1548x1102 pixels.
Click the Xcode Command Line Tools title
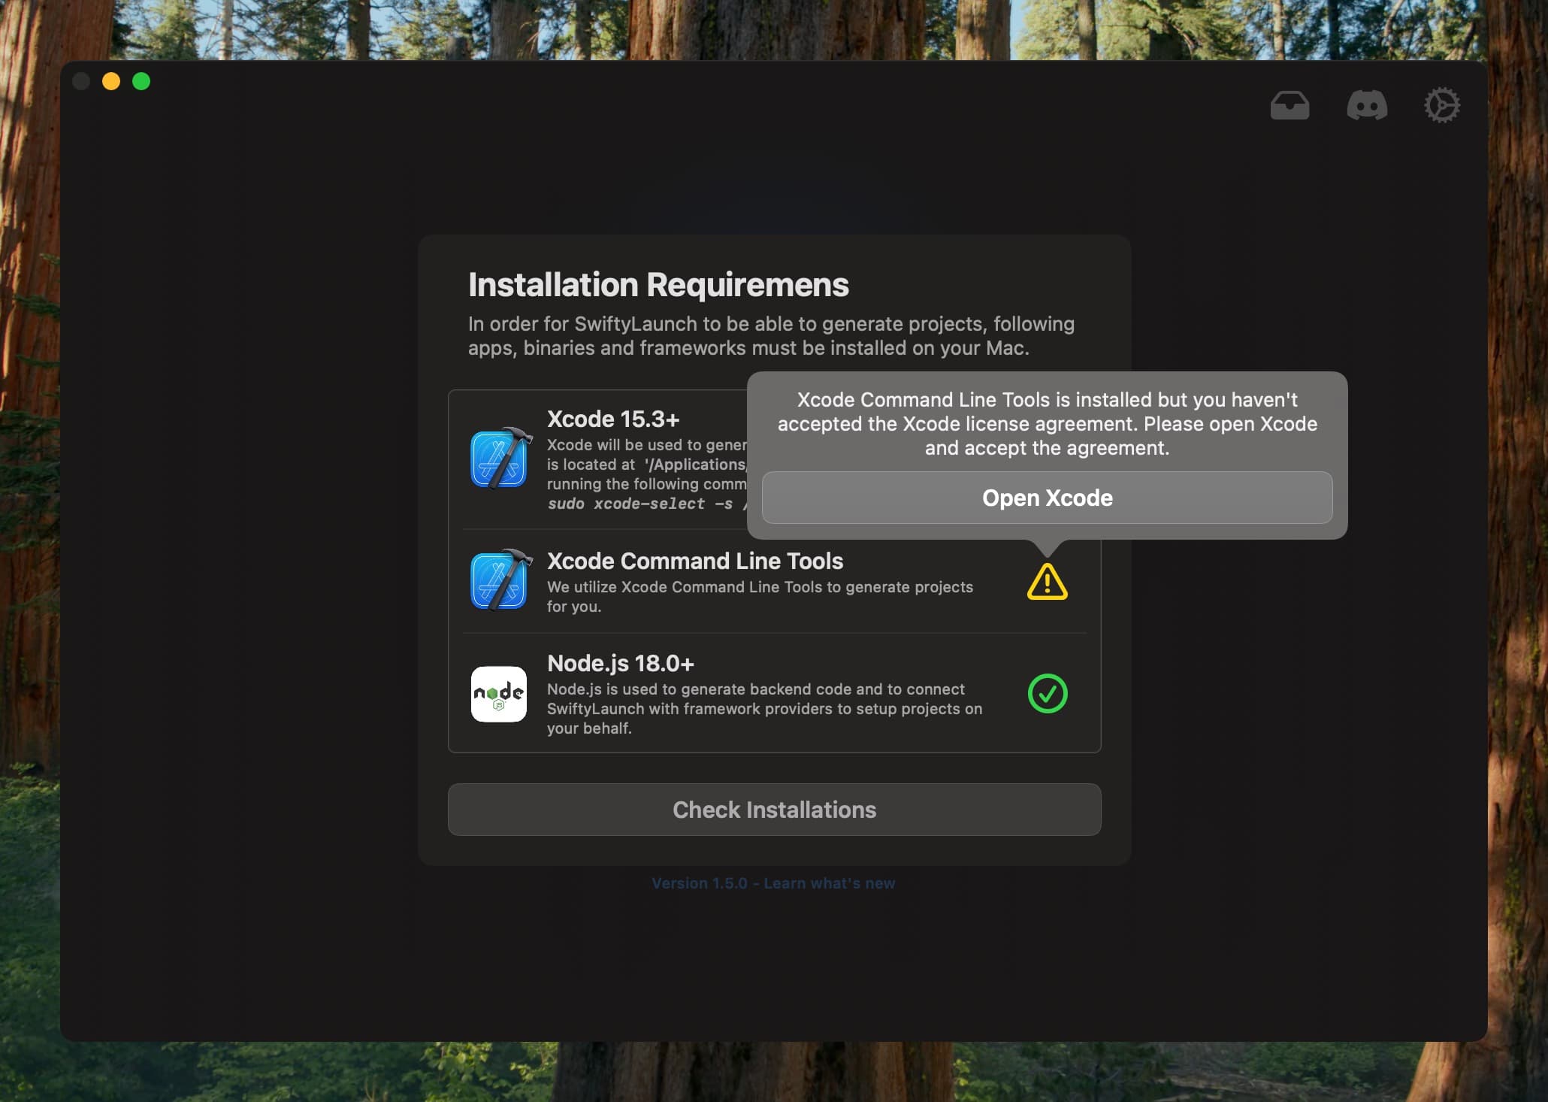tap(695, 561)
